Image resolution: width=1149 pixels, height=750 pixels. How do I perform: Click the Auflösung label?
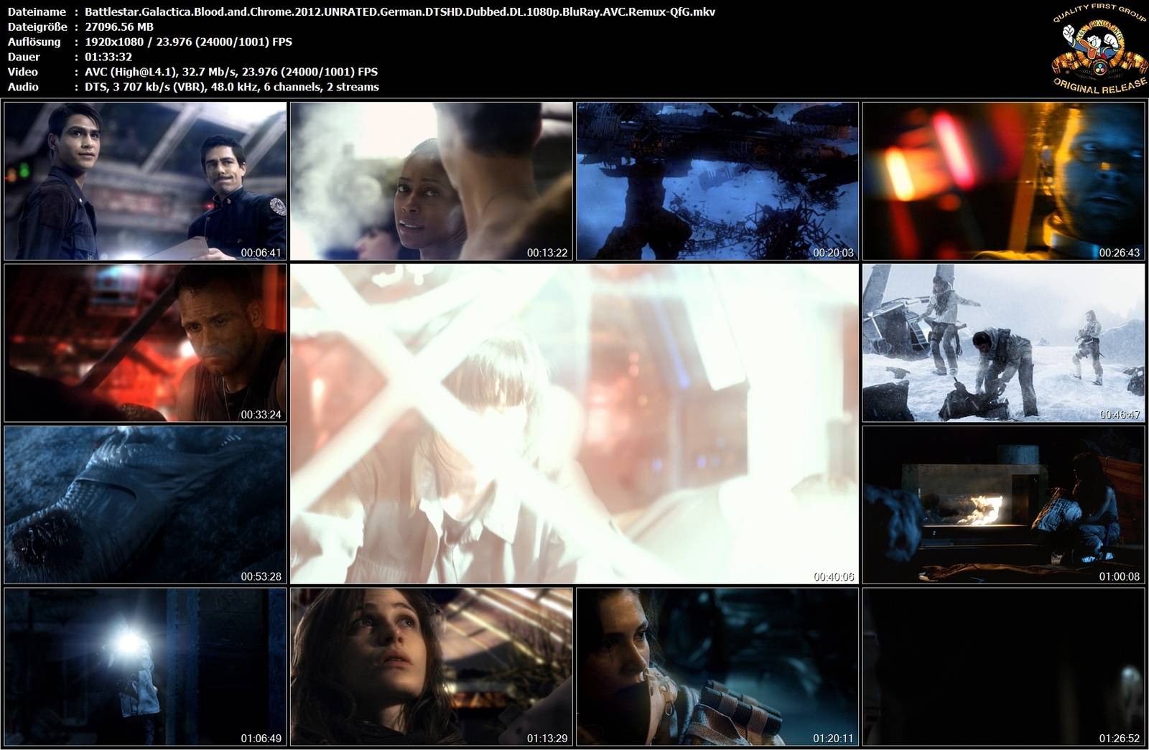(x=34, y=42)
